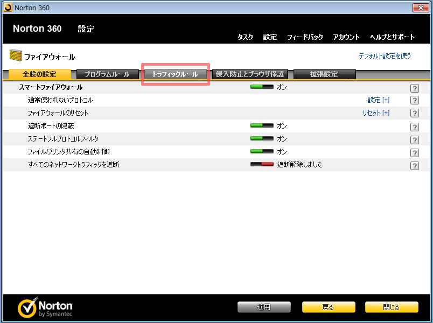The width and height of the screenshot is (433, 323).
Task: Select the ファイル/プリンタ共有の自動制御 label
Action: pos(68,152)
